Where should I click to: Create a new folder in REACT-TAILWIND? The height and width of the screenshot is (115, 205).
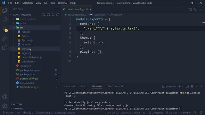tap(48, 15)
